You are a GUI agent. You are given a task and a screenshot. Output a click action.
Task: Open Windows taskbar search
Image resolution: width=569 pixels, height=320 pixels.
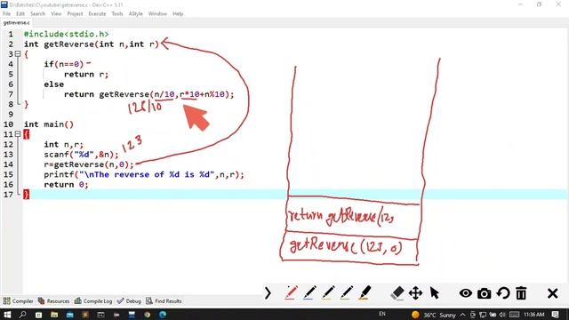(22, 315)
